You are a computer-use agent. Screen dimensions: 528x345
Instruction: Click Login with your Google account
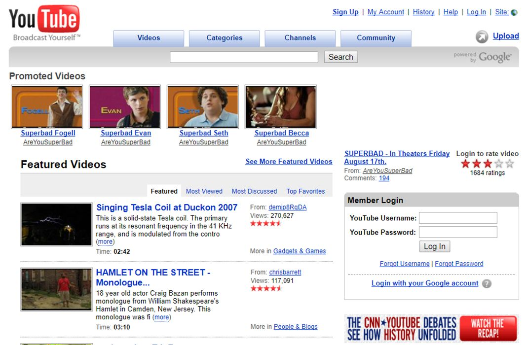425,283
